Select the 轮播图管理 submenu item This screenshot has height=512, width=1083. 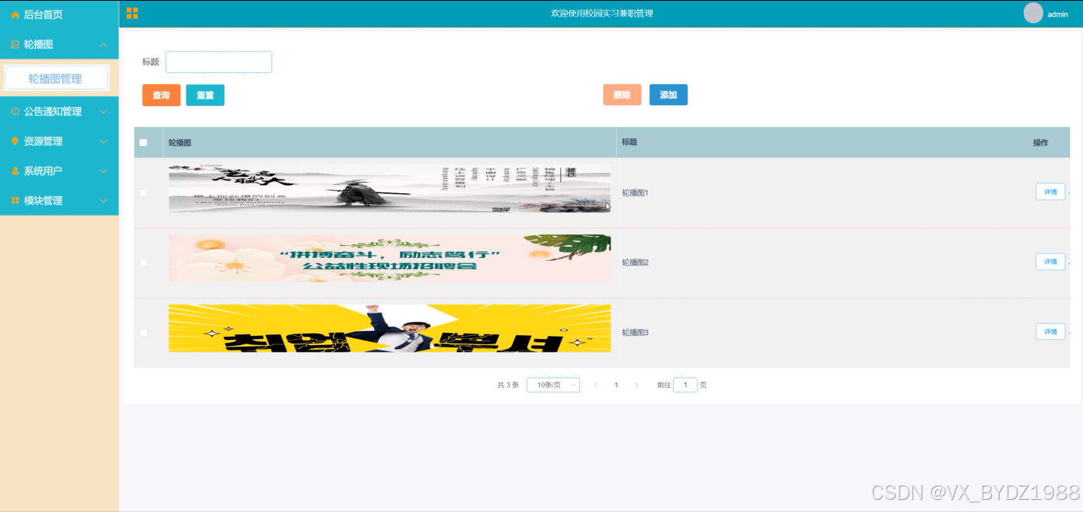(56, 78)
